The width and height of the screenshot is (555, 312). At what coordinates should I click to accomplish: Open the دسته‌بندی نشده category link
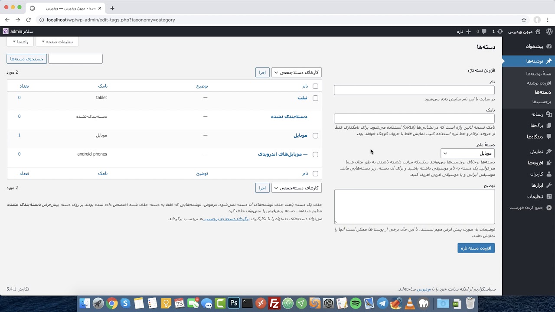pos(289,117)
